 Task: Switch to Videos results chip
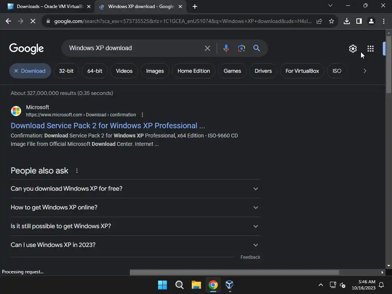(x=124, y=71)
